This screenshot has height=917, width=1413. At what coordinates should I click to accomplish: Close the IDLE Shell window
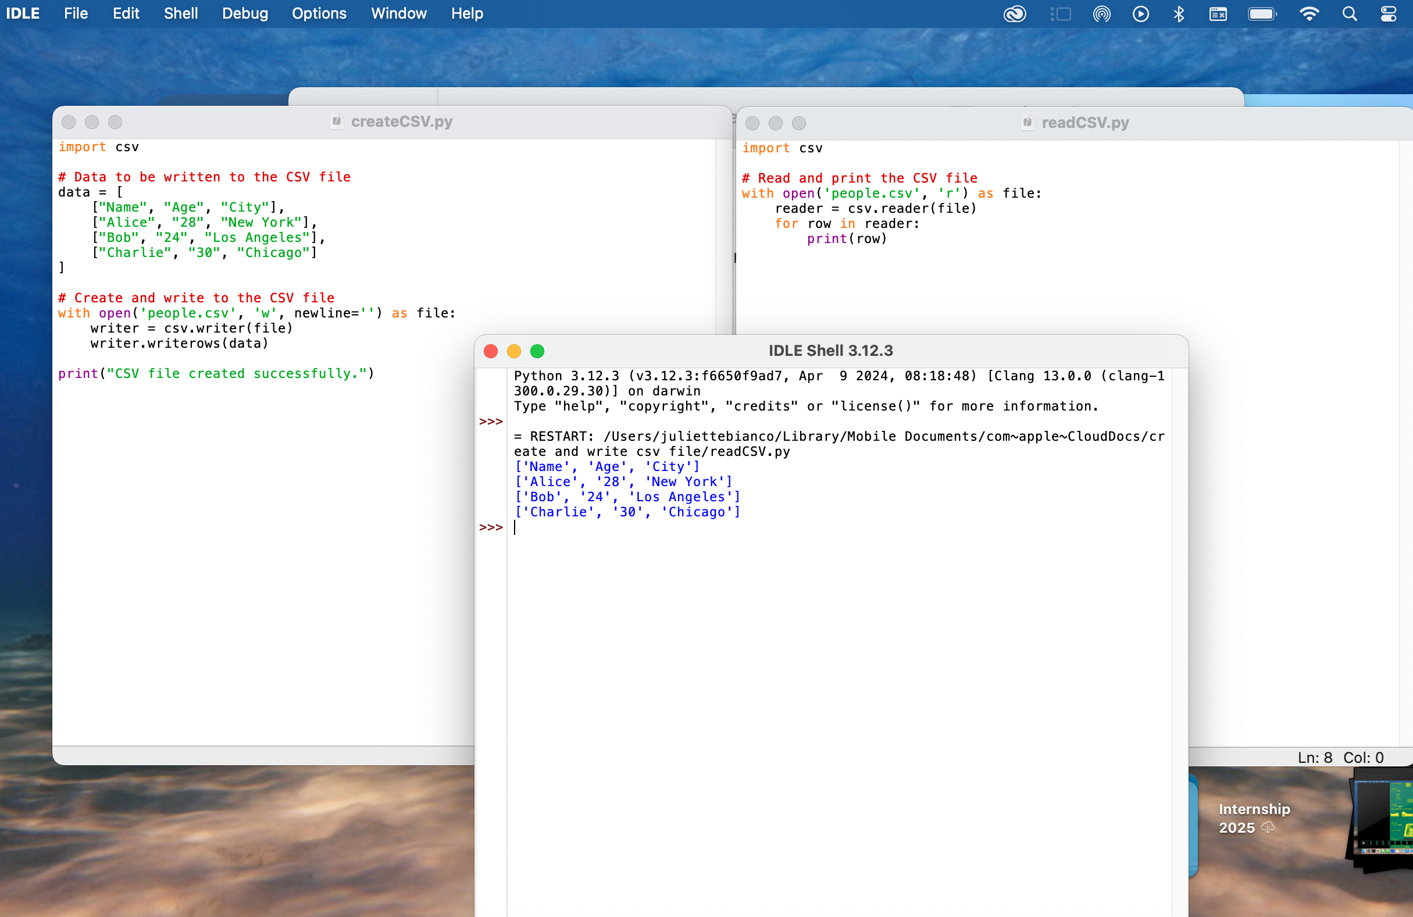(x=491, y=351)
